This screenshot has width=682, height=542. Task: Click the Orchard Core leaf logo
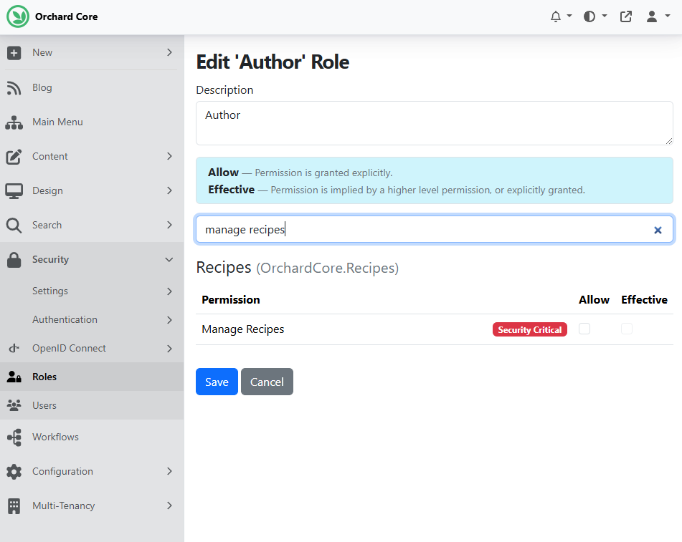[18, 16]
